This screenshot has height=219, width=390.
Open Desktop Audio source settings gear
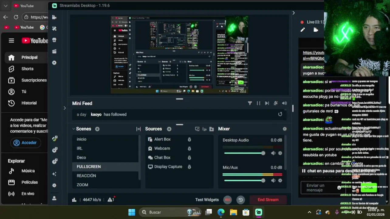[280, 153]
